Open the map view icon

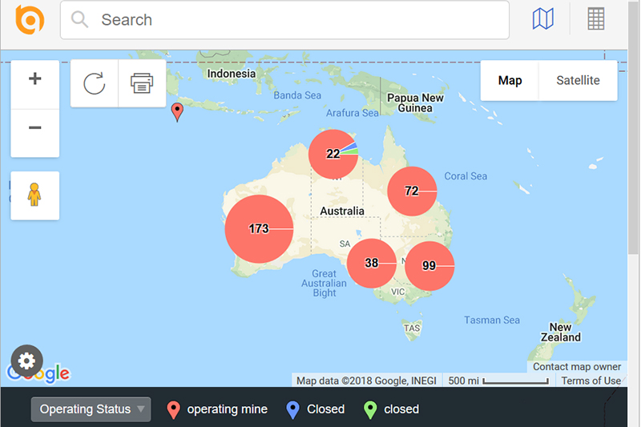[x=543, y=19]
